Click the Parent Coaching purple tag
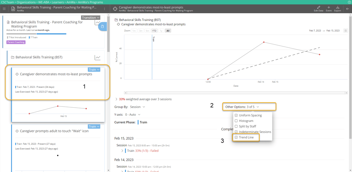This screenshot has width=352, height=172. (16, 42)
